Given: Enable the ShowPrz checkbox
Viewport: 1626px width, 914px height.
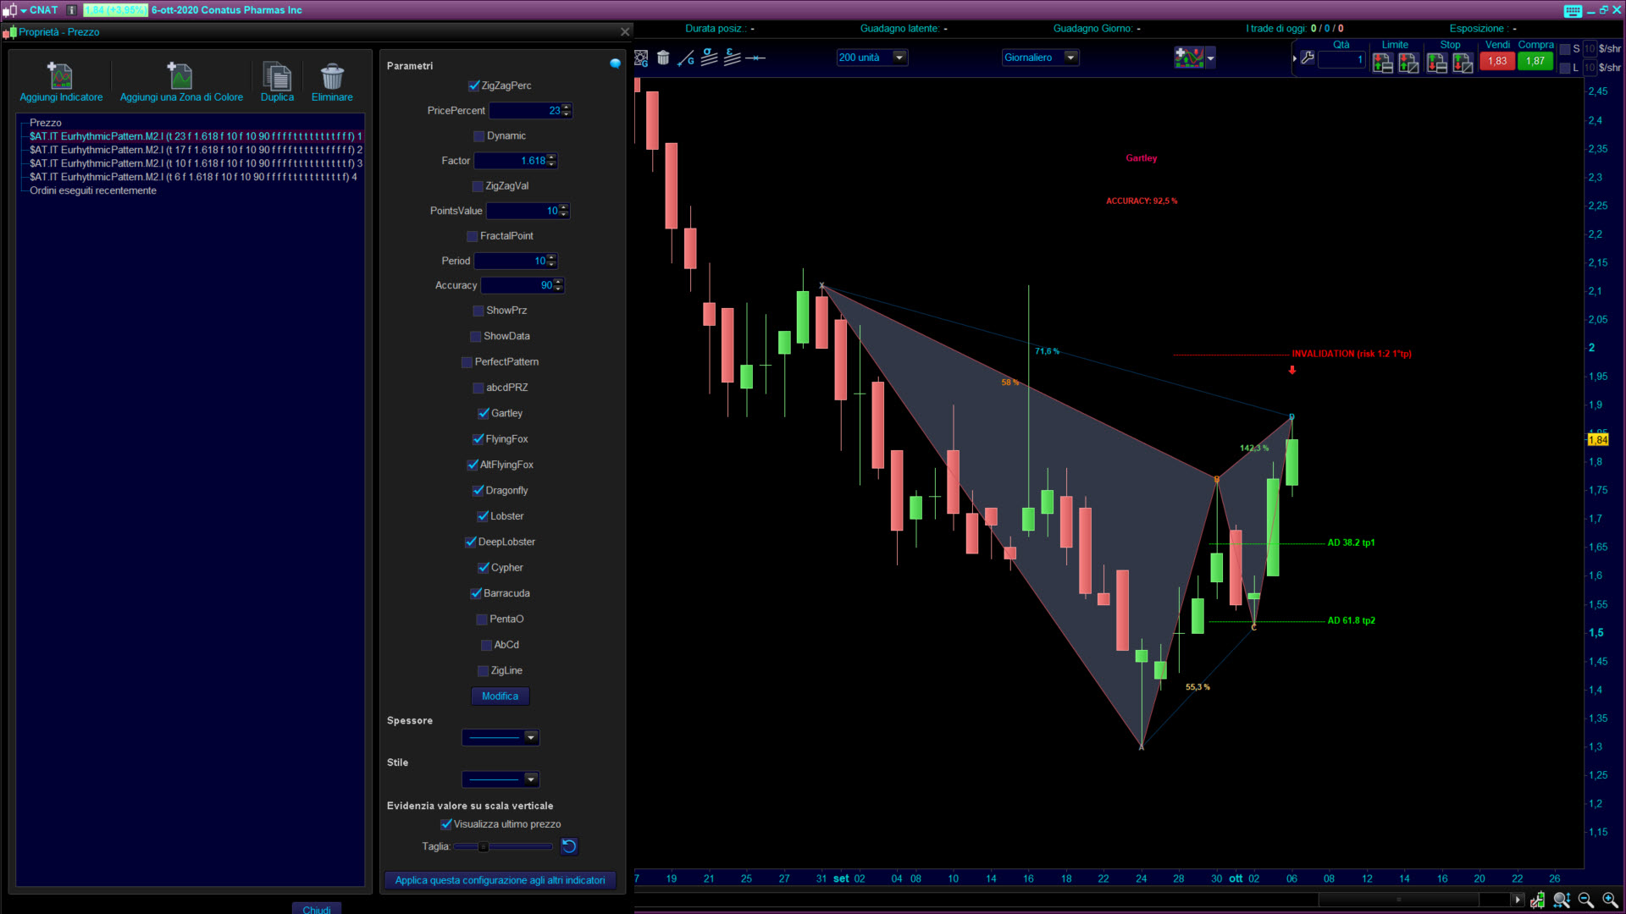Looking at the screenshot, I should 478,311.
